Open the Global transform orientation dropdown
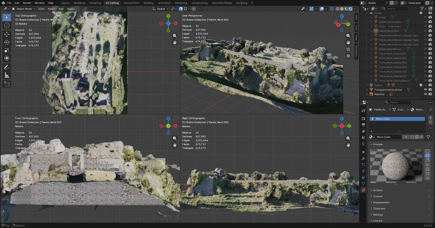Image resolution: width=435 pixels, height=228 pixels. (161, 9)
